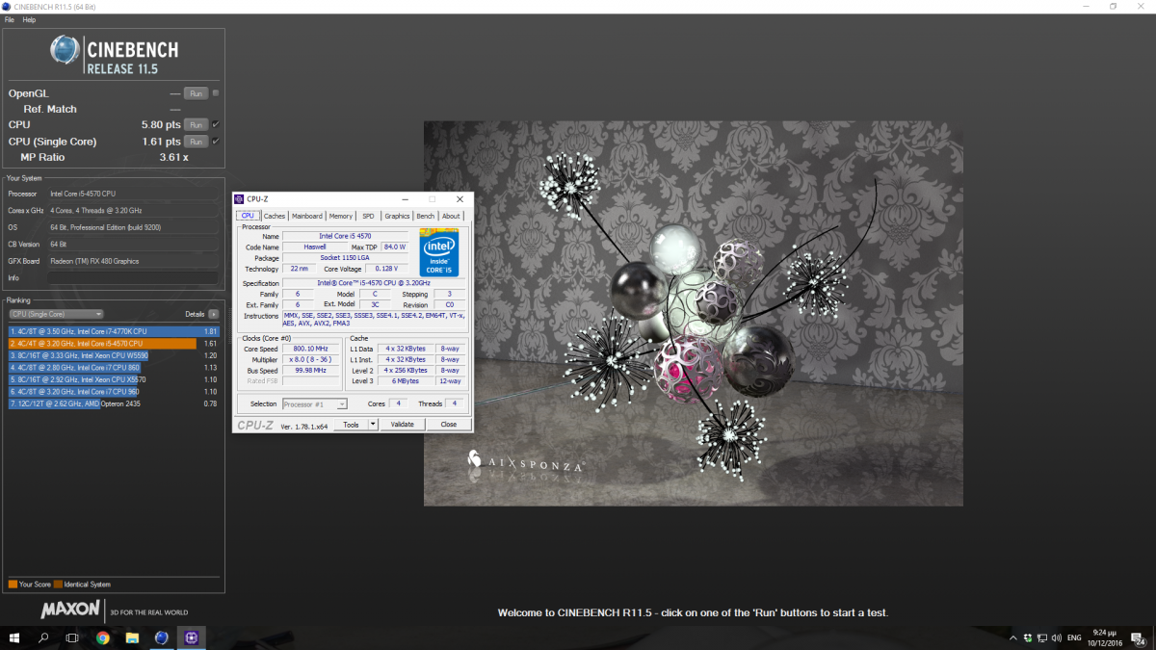Image resolution: width=1156 pixels, height=650 pixels.
Task: Open the ranking type dropdown CPU (Single Core)
Action: tap(56, 314)
